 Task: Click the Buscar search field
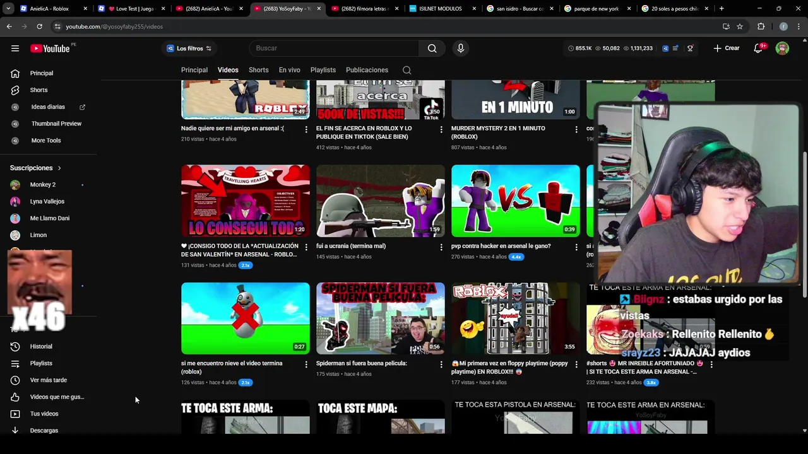click(x=334, y=48)
